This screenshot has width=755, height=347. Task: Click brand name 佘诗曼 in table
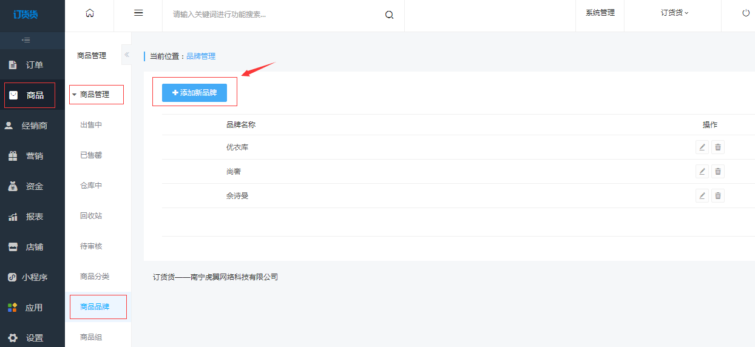[237, 196]
